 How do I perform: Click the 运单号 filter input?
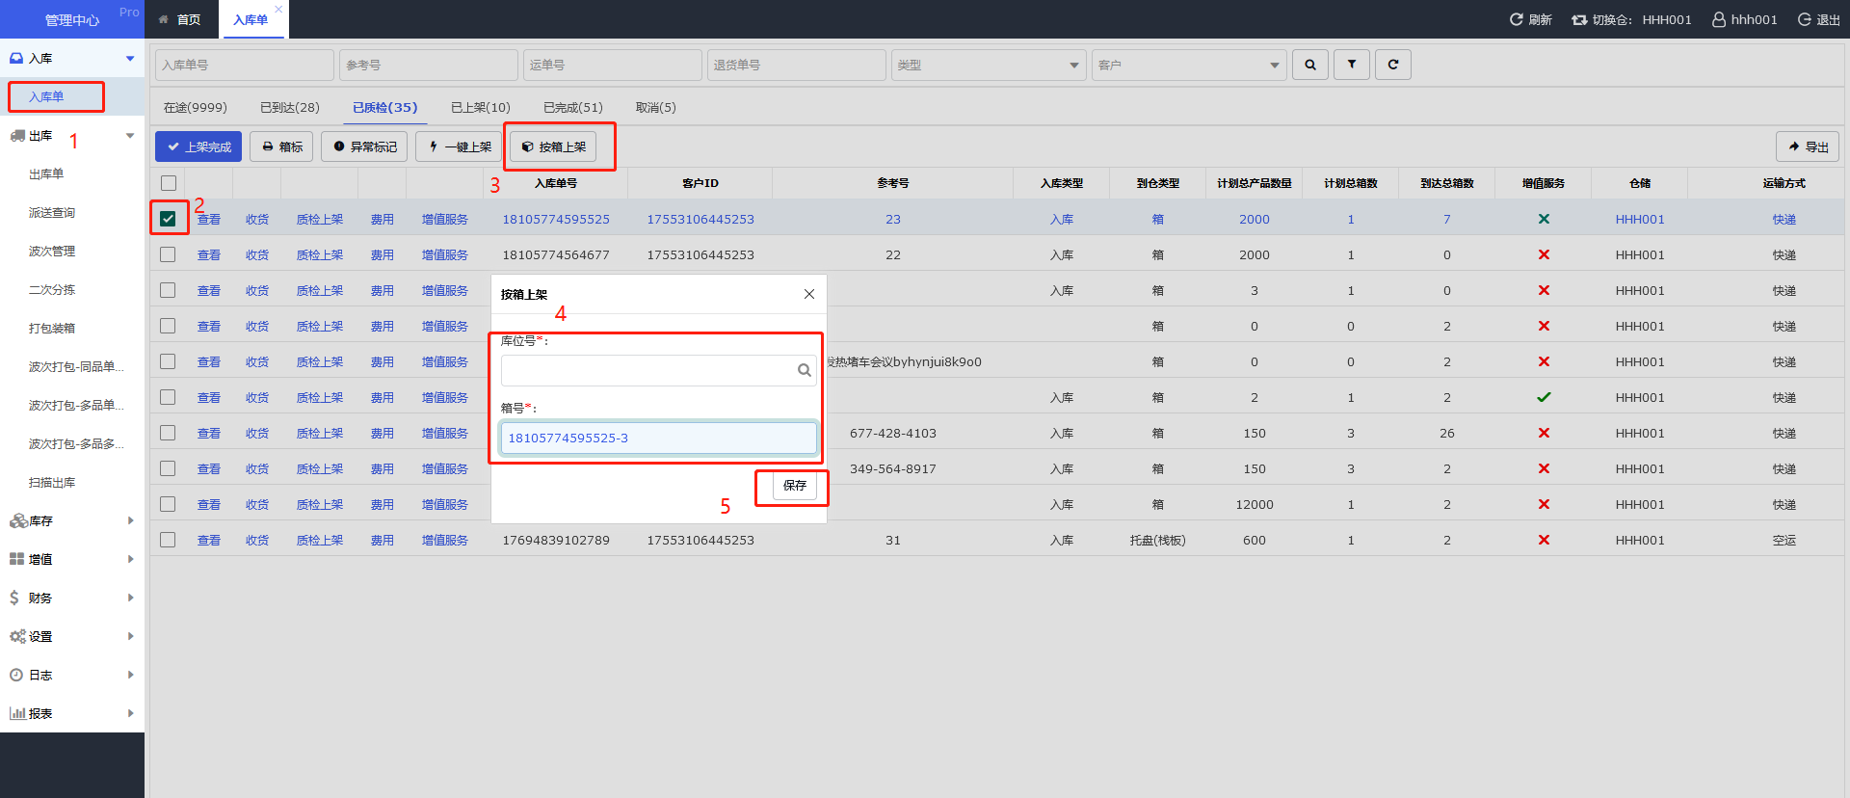pos(613,65)
